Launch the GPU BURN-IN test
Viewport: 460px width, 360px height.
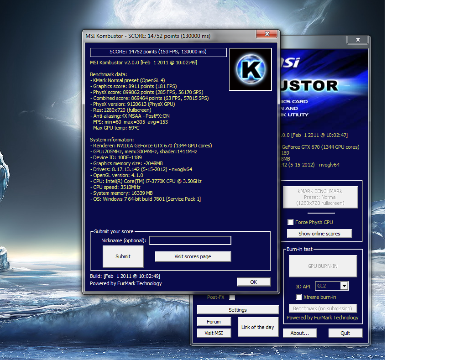(x=322, y=266)
